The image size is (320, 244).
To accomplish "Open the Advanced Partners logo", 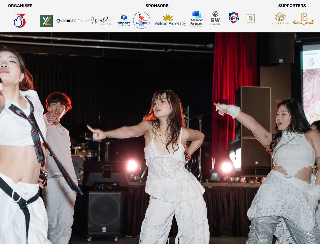I will pyautogui.click(x=197, y=19).
